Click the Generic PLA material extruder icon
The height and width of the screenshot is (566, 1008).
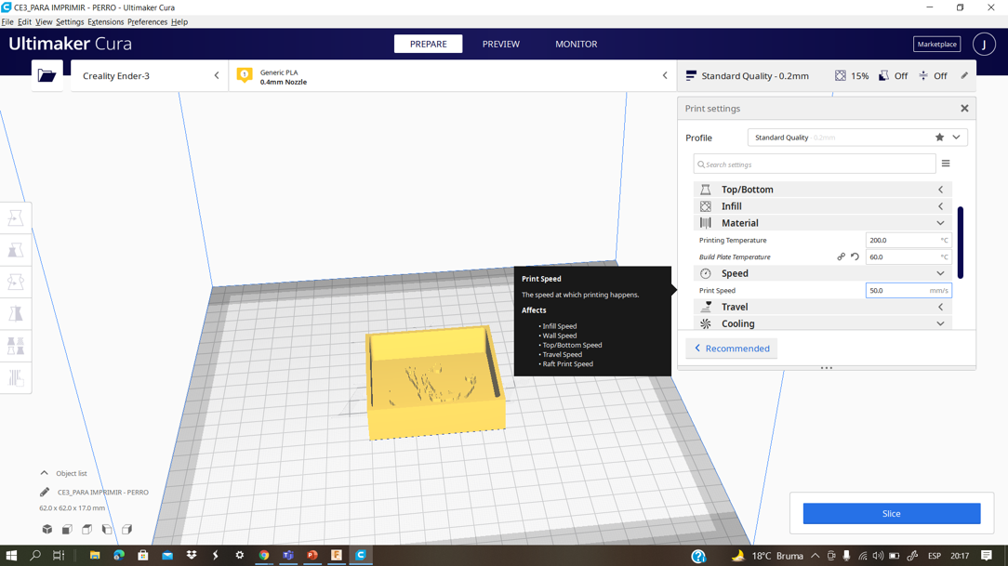tap(245, 75)
